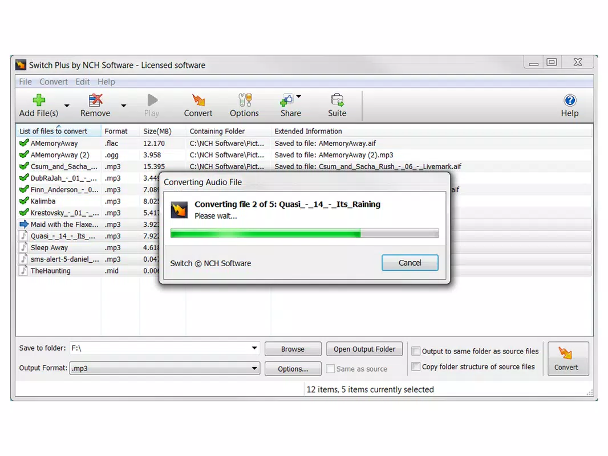Click checkmark icon next to Csum_and_Sacha file
Image resolution: width=608 pixels, height=456 pixels.
[x=24, y=166]
